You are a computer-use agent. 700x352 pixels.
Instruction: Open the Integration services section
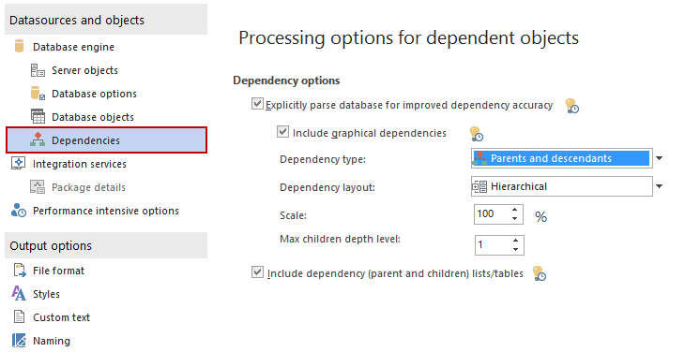(x=80, y=164)
